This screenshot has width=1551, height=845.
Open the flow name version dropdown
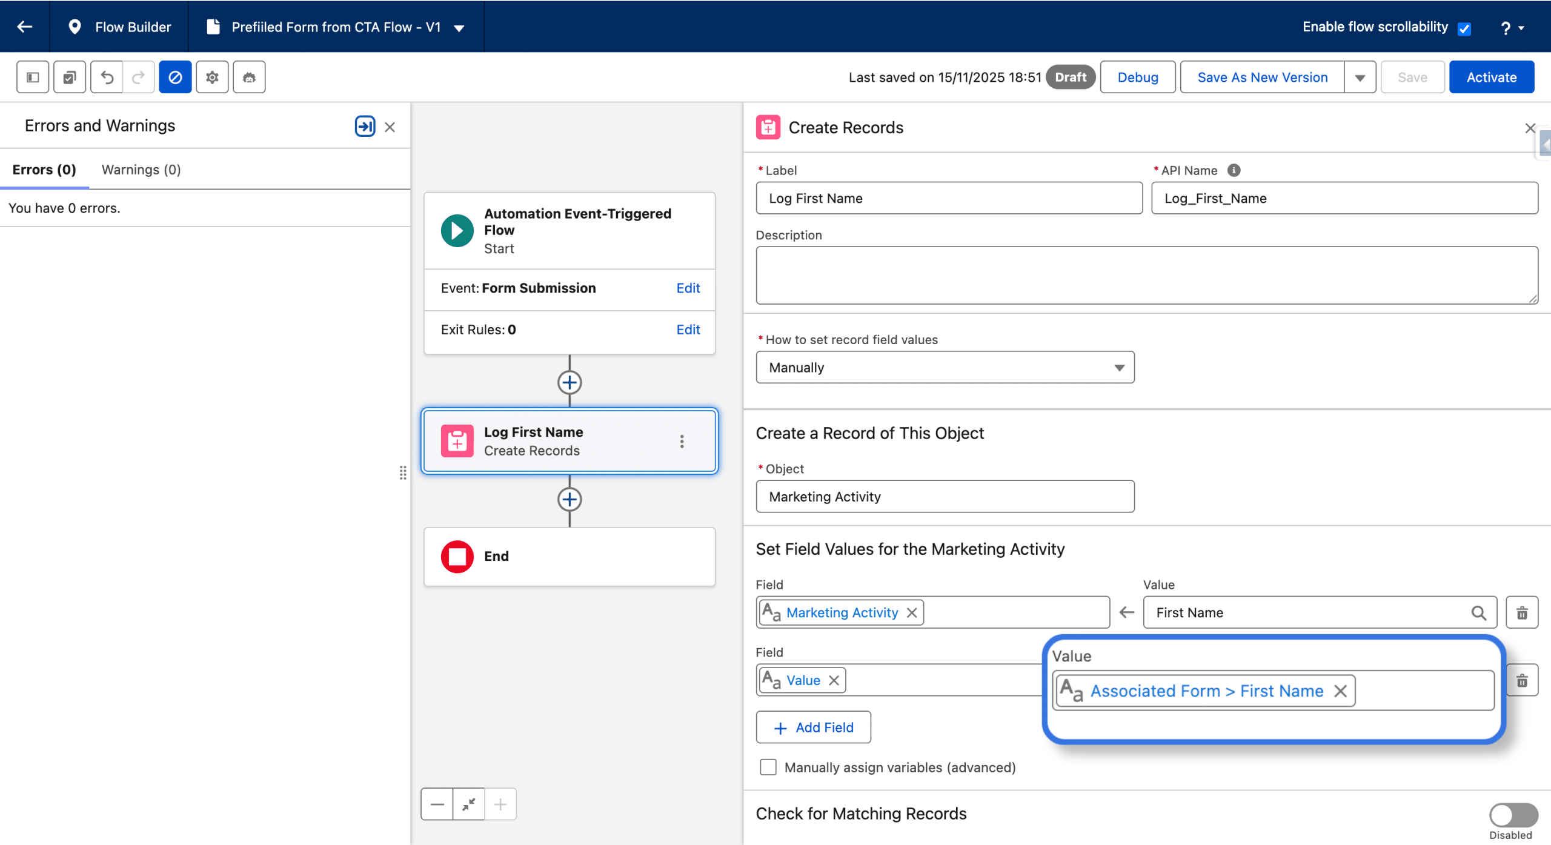[x=459, y=28]
